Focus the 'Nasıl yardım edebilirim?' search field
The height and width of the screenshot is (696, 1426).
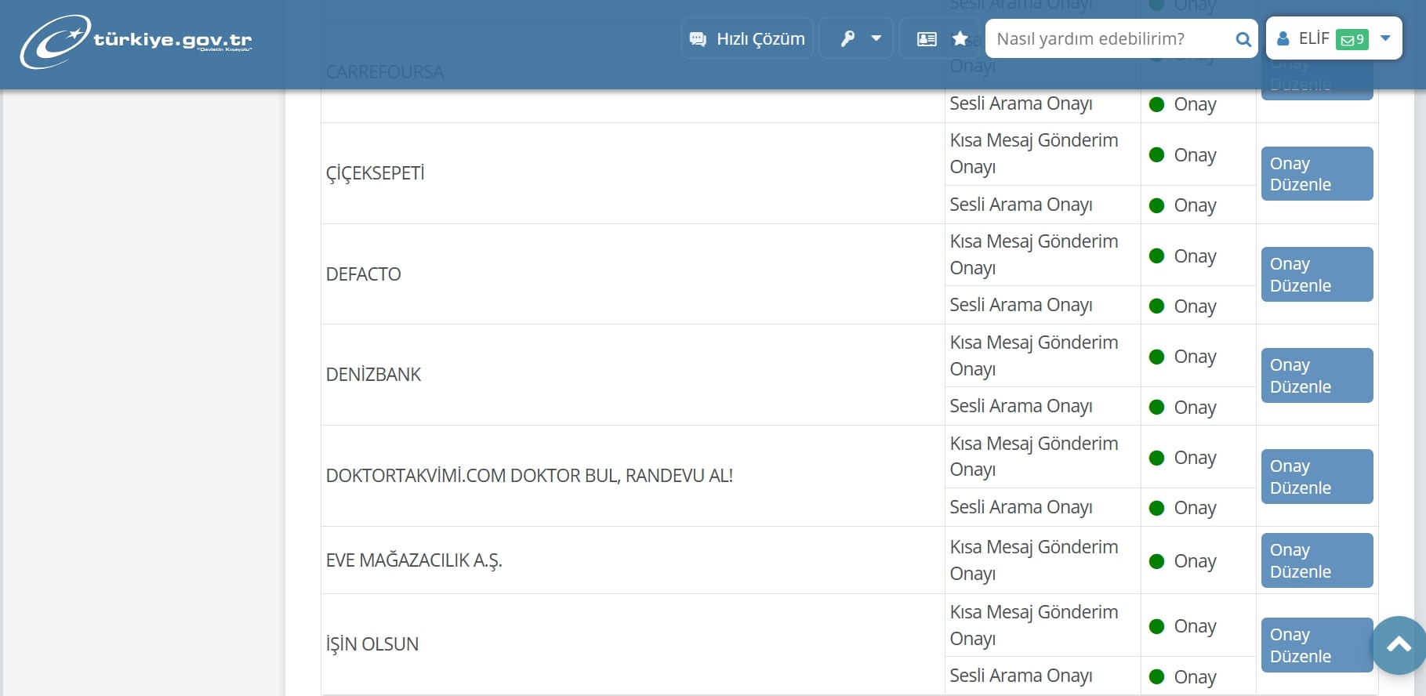click(x=1109, y=38)
